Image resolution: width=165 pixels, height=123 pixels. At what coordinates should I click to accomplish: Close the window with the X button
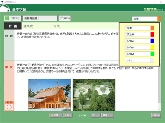click(161, 2)
